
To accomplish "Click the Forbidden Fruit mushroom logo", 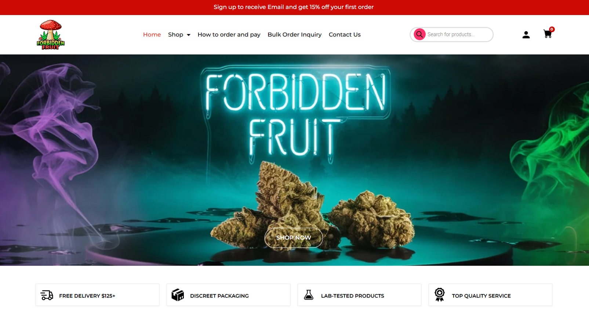I will coord(51,34).
